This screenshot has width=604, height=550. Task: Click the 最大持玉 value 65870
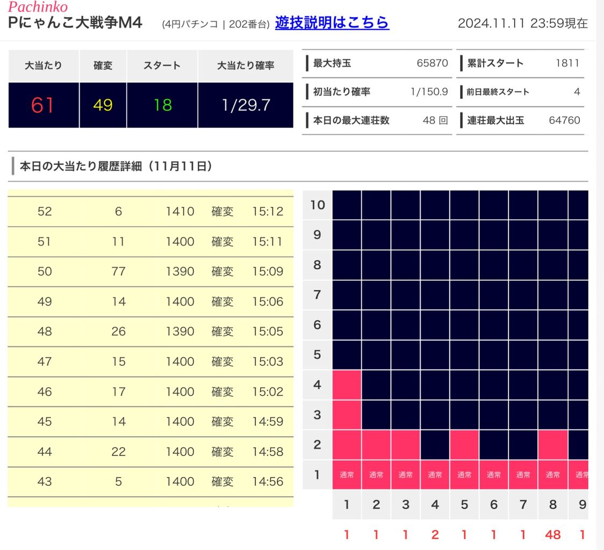(x=432, y=63)
